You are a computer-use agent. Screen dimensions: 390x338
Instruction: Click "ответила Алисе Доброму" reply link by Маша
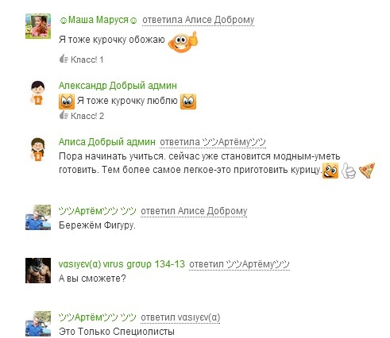click(199, 20)
